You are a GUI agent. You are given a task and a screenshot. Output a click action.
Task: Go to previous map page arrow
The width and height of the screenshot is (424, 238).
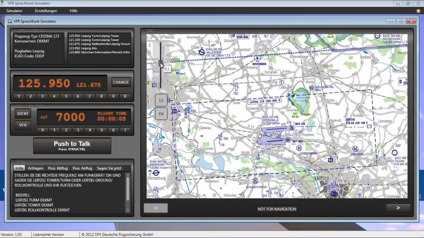coord(156,208)
